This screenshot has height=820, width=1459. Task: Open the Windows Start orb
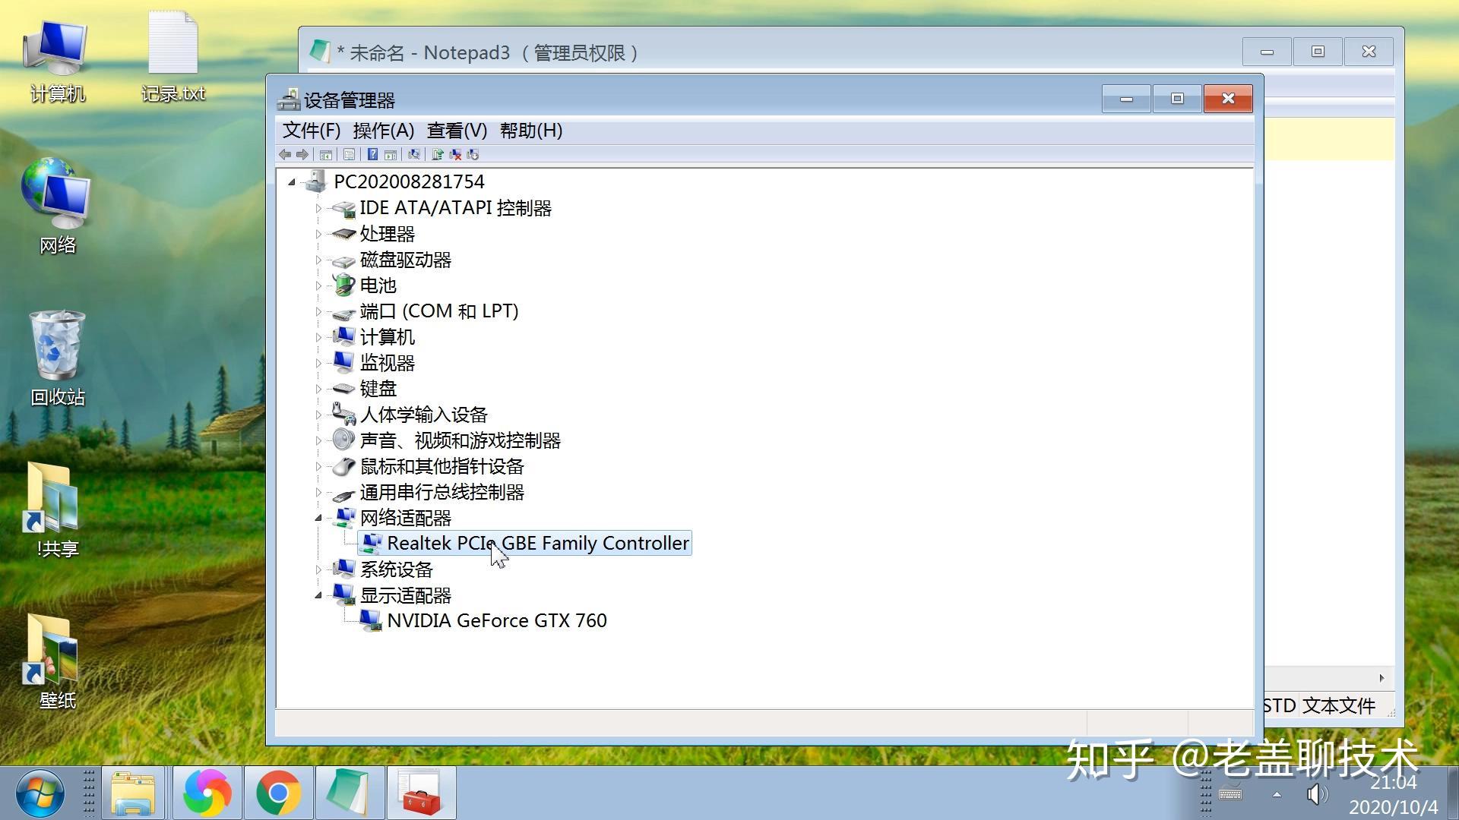click(x=40, y=793)
